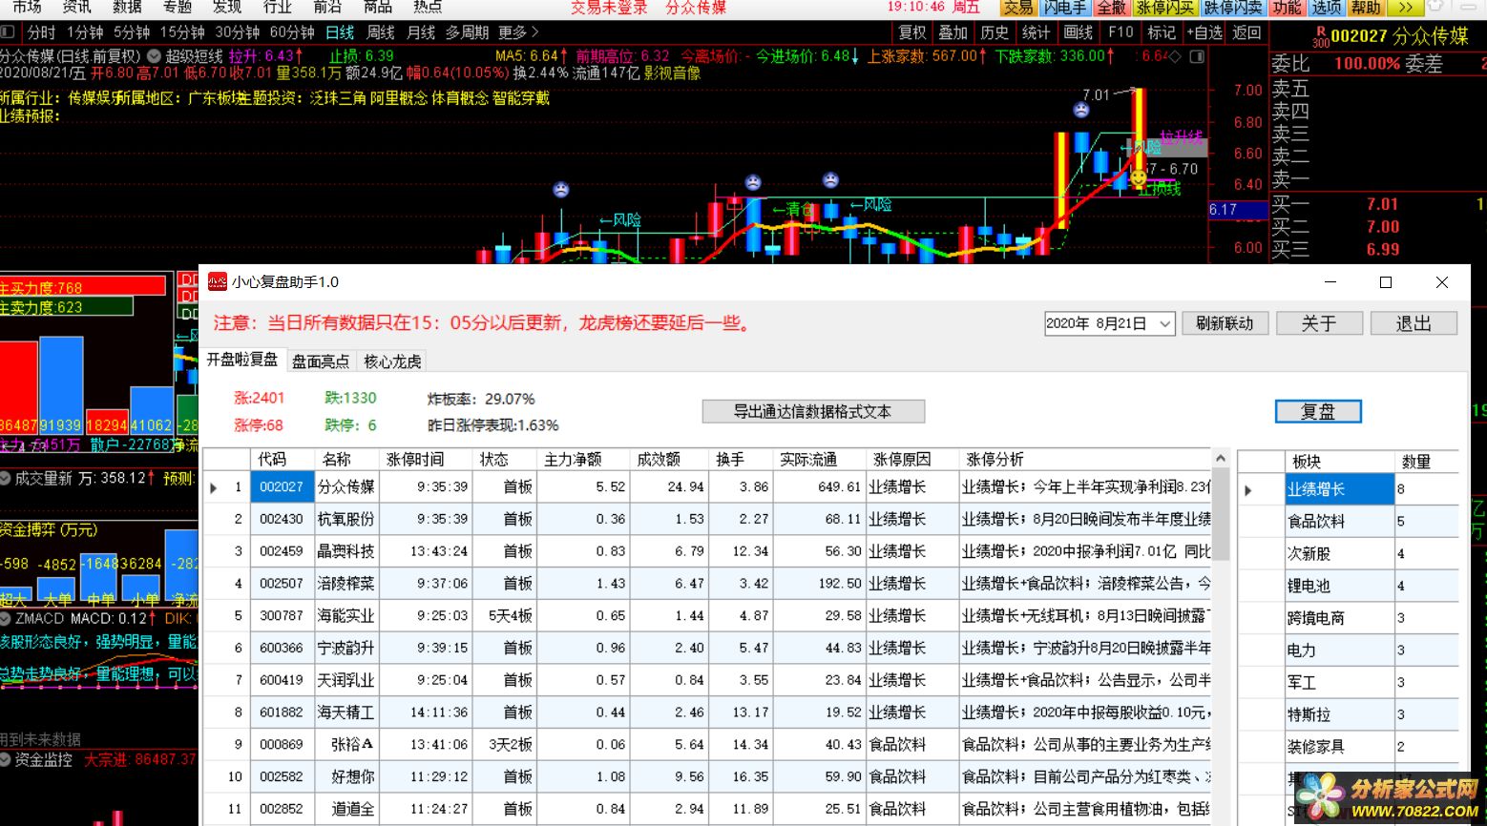The height and width of the screenshot is (826, 1487).
Task: Click the 刷新联动 button
Action: pos(1225,323)
